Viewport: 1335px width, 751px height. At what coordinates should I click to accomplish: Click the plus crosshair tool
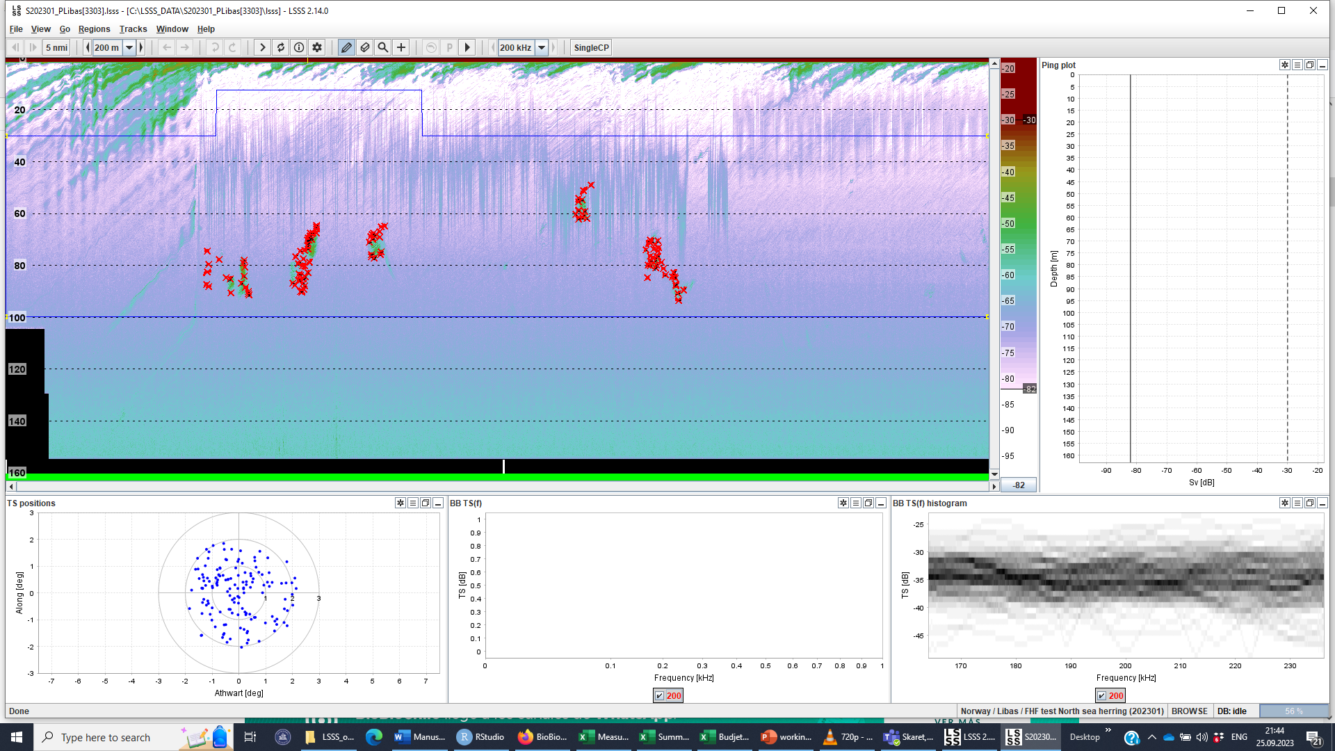point(401,47)
